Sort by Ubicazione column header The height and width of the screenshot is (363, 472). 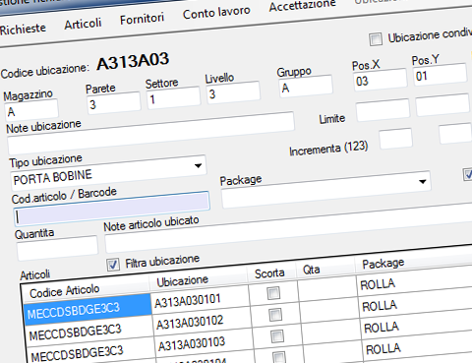coord(183,281)
